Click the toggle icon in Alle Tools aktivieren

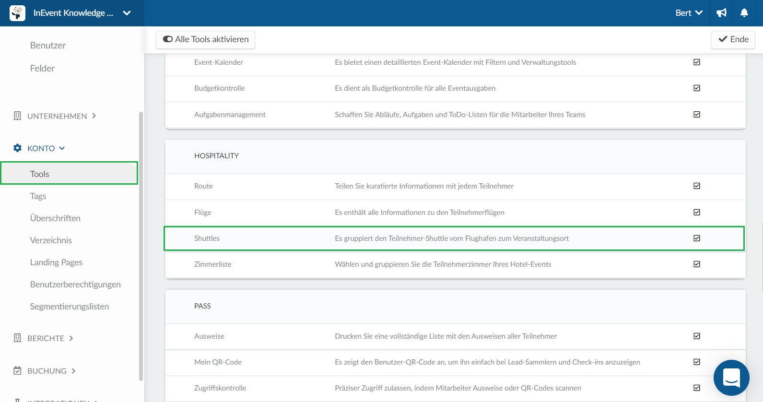coord(168,39)
